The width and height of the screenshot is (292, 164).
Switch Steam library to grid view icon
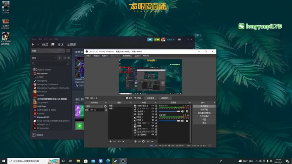click(68, 51)
